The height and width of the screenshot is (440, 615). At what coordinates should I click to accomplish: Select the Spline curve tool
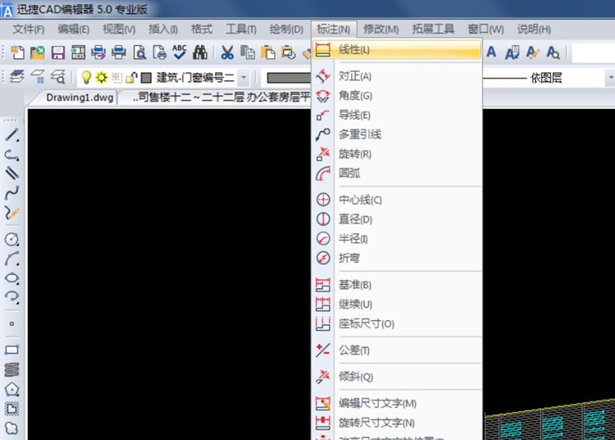[11, 193]
